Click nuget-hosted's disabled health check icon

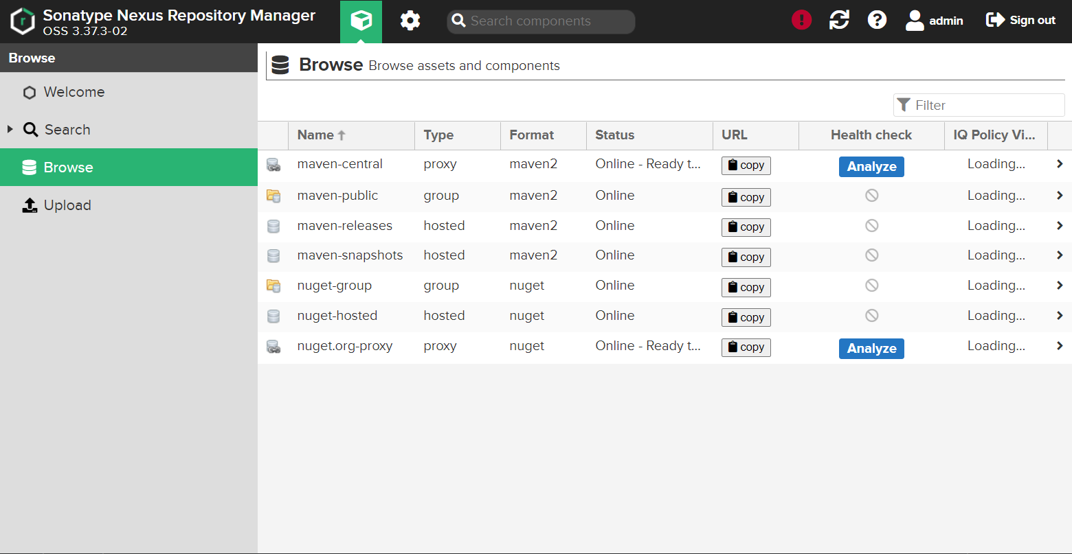pyautogui.click(x=871, y=315)
